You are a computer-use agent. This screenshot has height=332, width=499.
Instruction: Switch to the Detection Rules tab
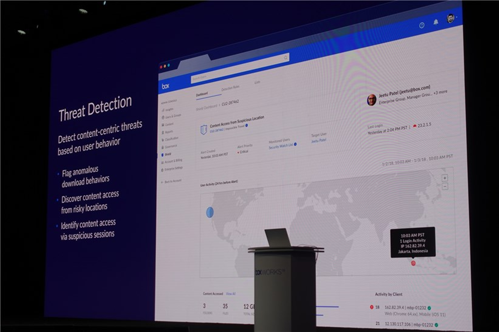click(230, 88)
